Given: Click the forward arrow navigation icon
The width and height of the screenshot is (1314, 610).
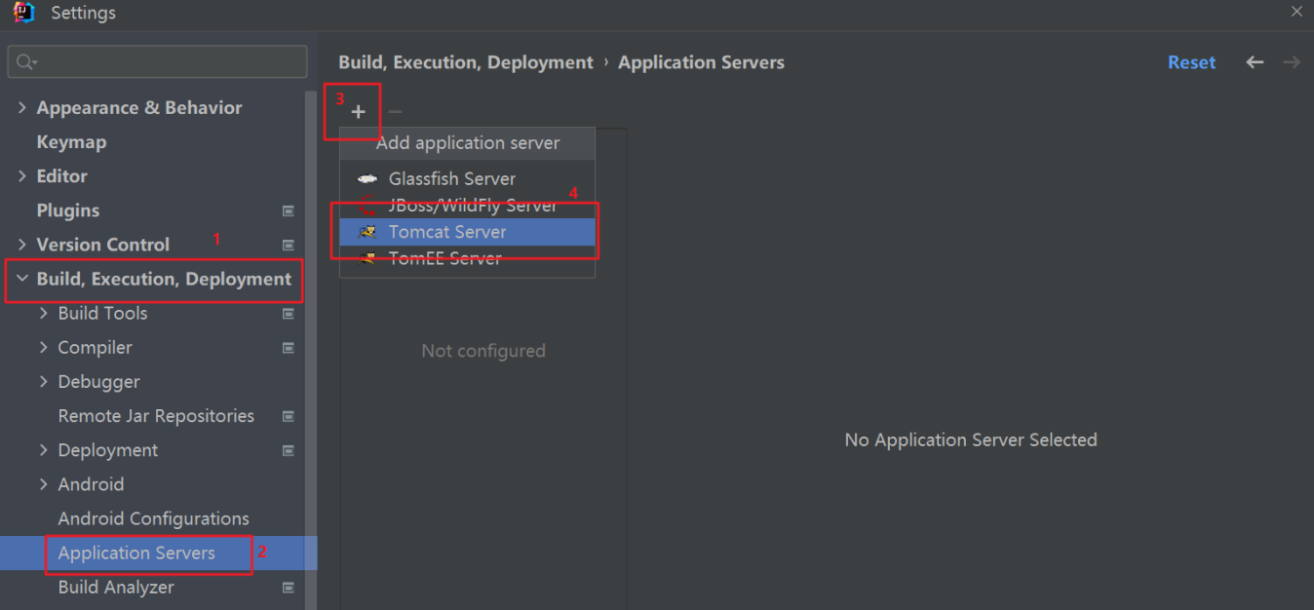Looking at the screenshot, I should coord(1292,62).
